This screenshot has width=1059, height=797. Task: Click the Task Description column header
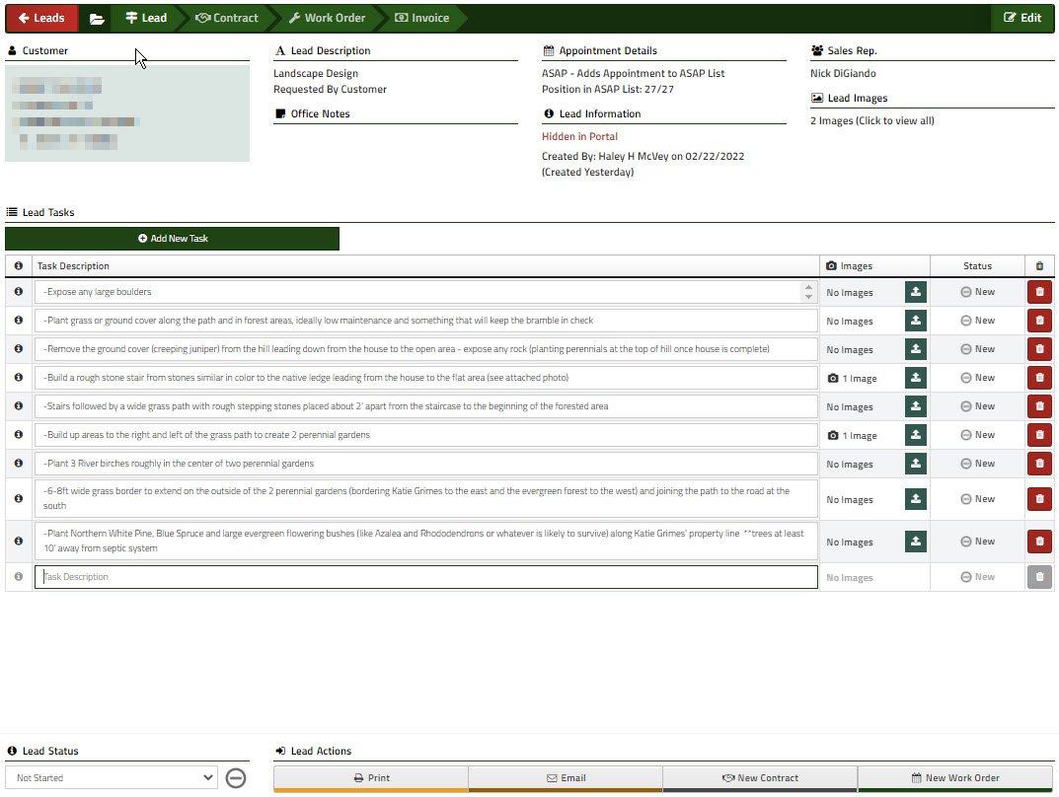point(425,266)
